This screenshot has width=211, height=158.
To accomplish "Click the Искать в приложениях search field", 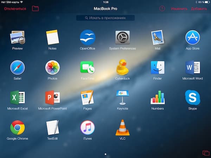I will (105, 18).
